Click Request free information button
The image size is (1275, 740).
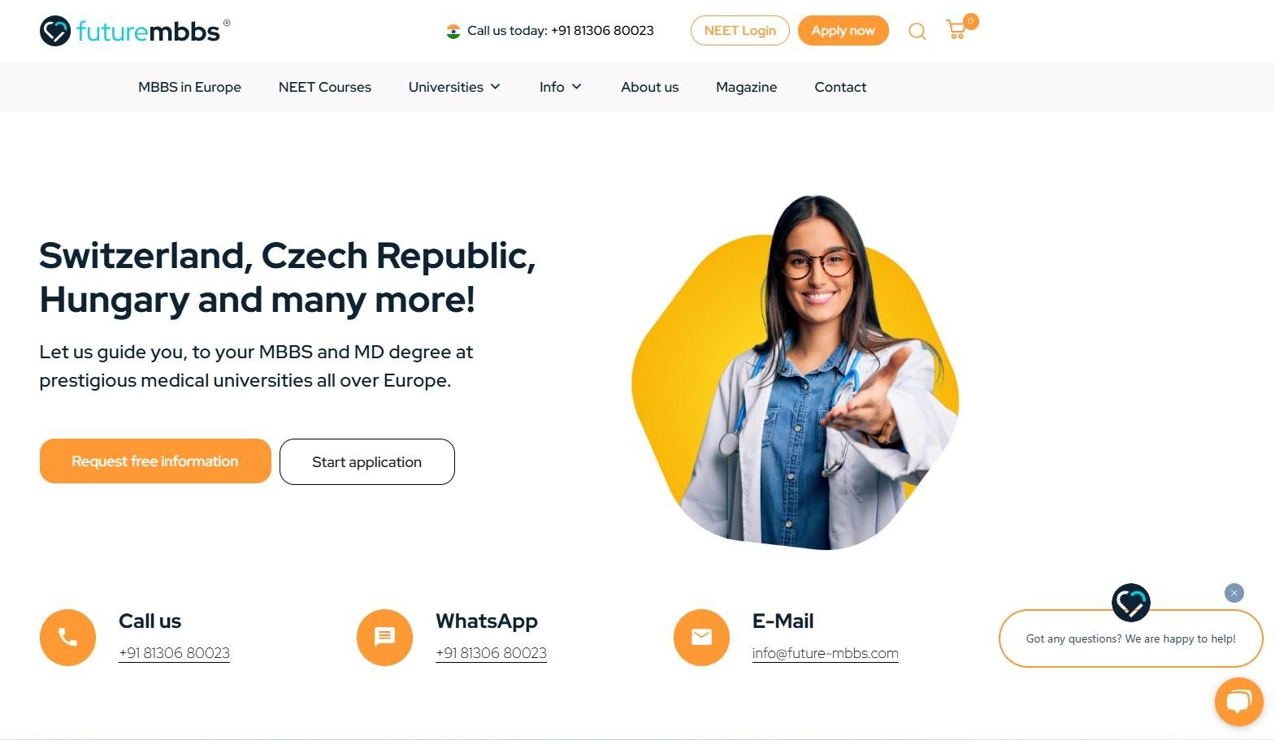pyautogui.click(x=155, y=461)
